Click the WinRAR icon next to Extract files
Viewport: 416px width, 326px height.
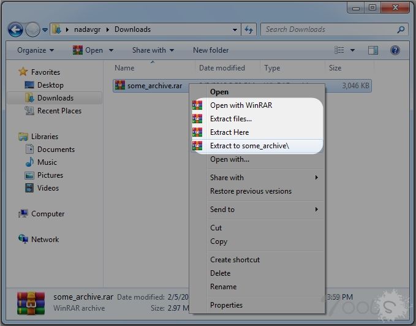click(197, 119)
